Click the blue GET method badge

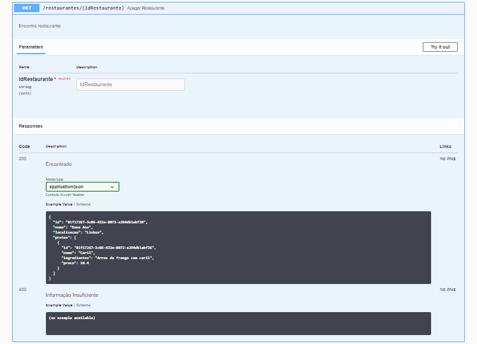[x=27, y=8]
